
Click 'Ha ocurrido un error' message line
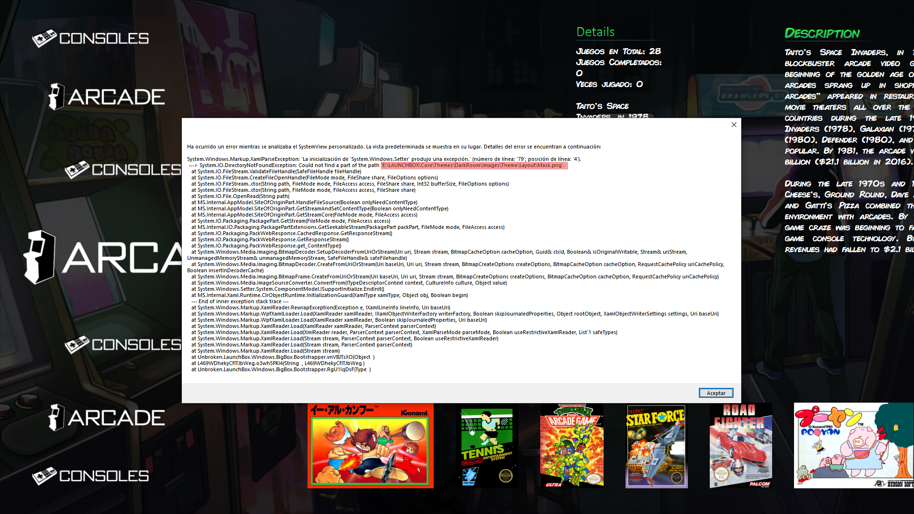(394, 147)
